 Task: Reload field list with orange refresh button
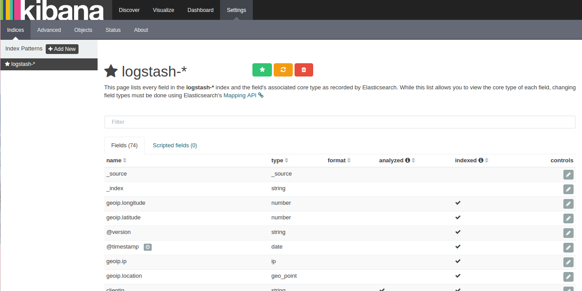[283, 70]
